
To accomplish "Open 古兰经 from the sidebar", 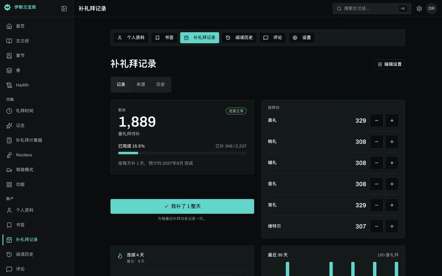I will 37,41.
